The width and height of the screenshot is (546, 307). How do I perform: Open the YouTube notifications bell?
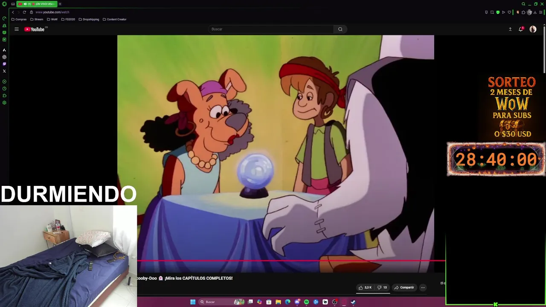pos(521,29)
